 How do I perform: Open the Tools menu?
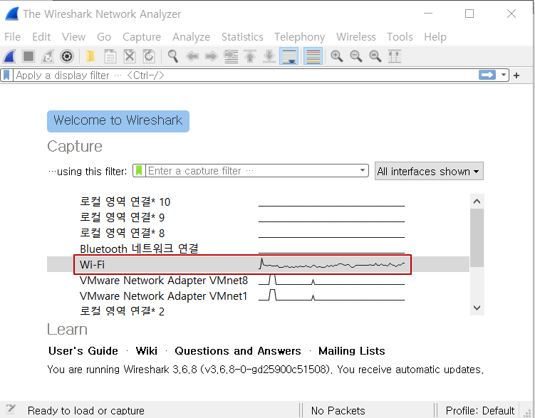point(400,37)
